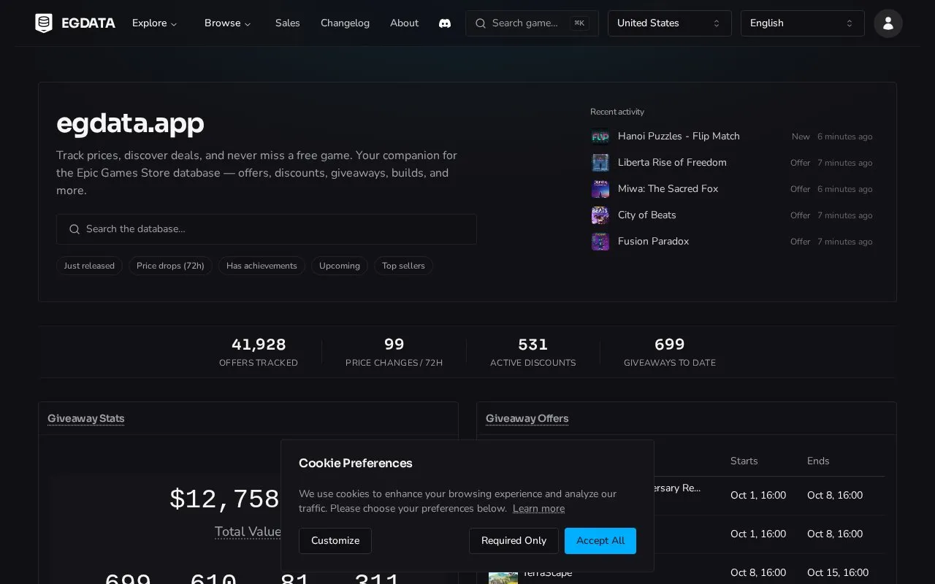Viewport: 935px width, 584px height.
Task: Select the Has achievements chip
Action: tap(262, 266)
